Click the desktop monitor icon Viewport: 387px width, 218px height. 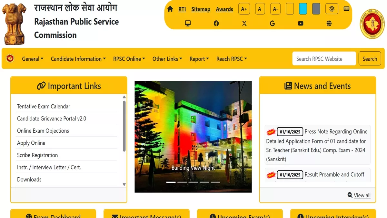[188, 23]
